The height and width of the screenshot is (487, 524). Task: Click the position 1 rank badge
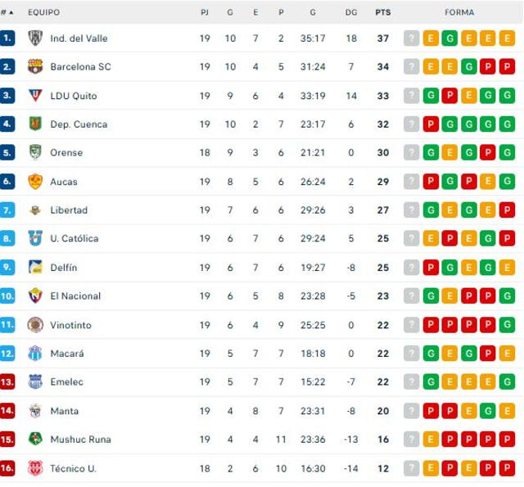(x=8, y=38)
